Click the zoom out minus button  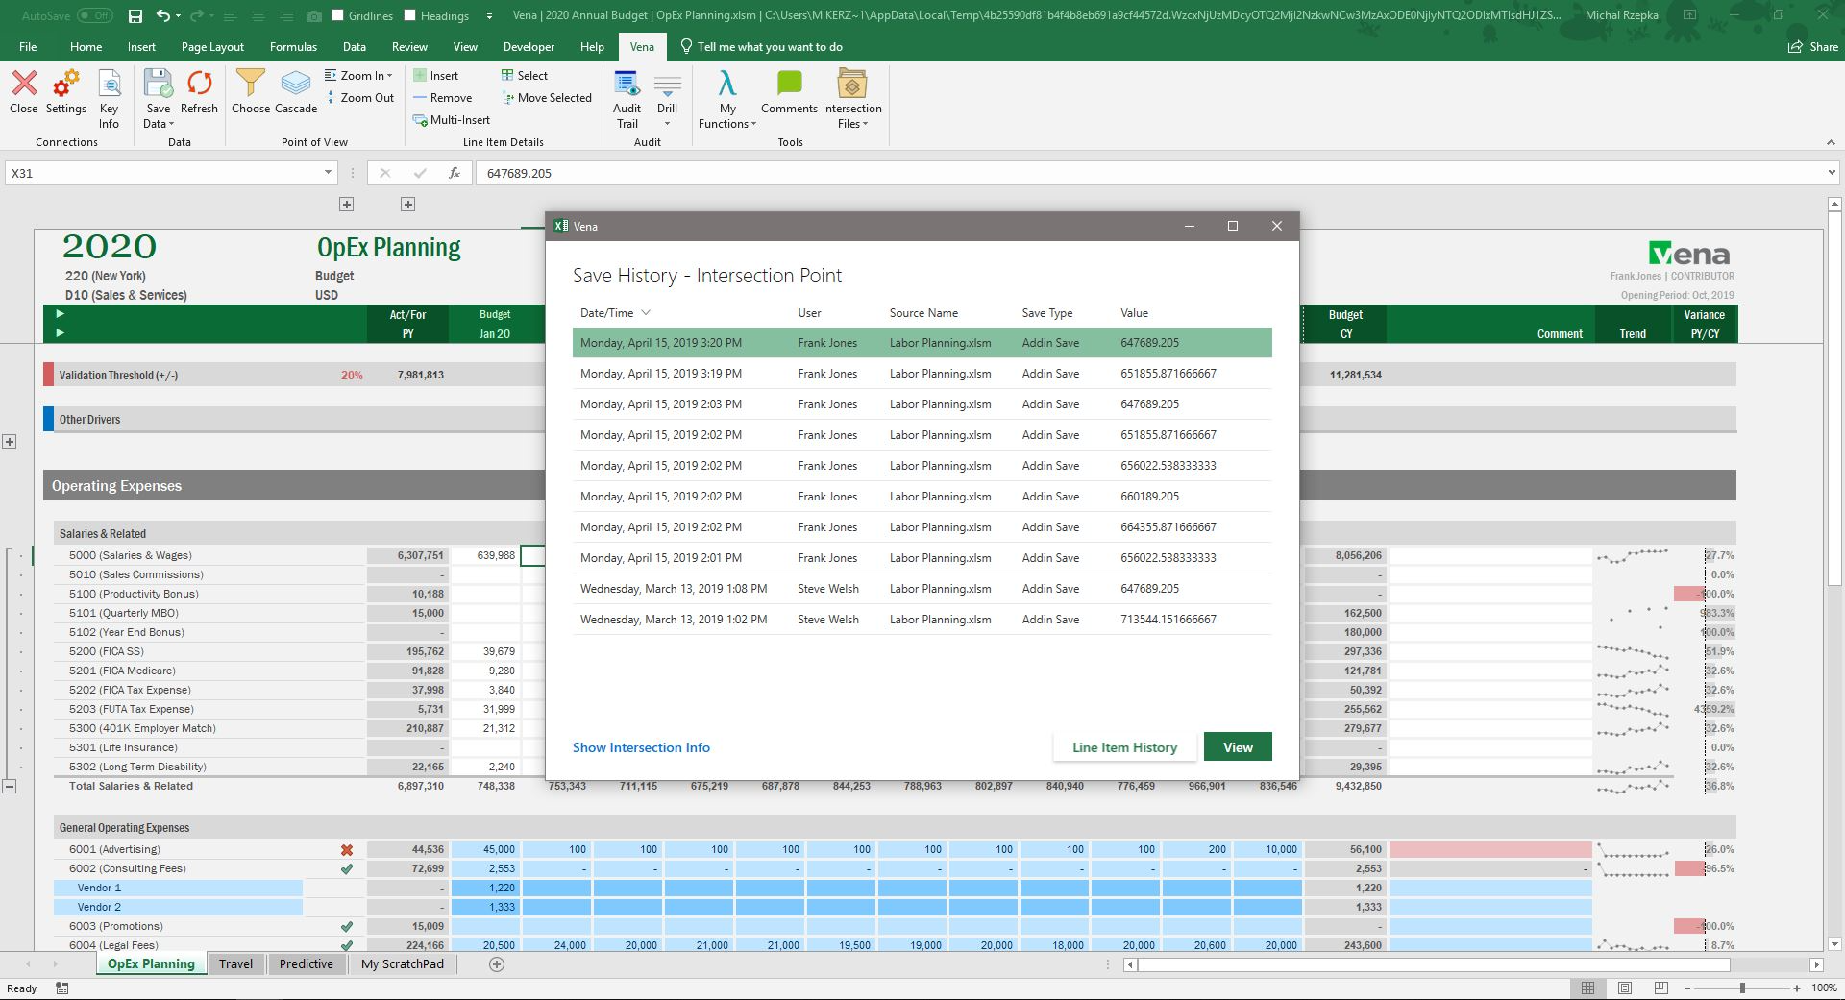(x=1687, y=988)
